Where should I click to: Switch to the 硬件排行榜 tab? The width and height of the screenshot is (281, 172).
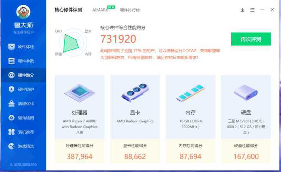tap(130, 10)
